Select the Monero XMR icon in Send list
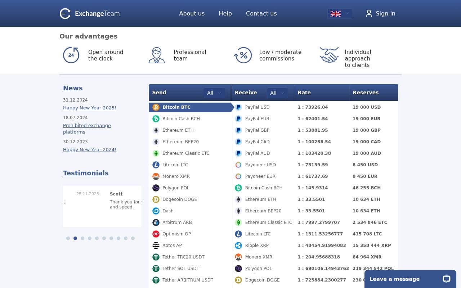The height and width of the screenshot is (288, 461). 156,176
